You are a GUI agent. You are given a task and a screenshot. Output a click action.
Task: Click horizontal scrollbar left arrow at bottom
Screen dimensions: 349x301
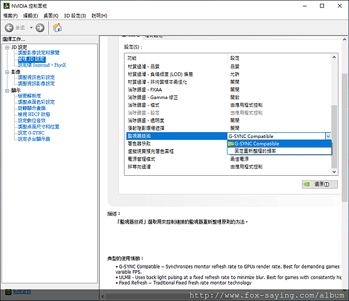(x=102, y=296)
